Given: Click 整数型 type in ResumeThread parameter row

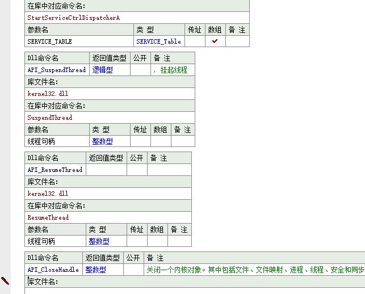Looking at the screenshot, I should click(x=99, y=241).
